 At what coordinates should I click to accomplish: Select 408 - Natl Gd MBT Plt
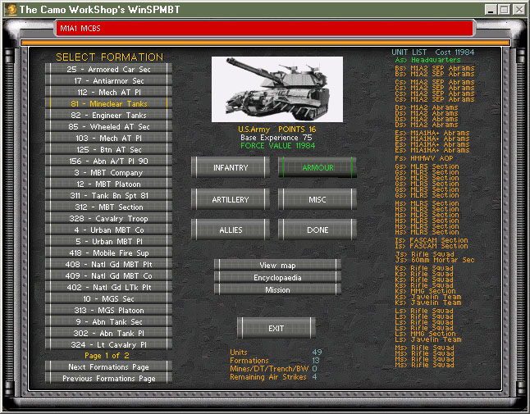tap(108, 265)
